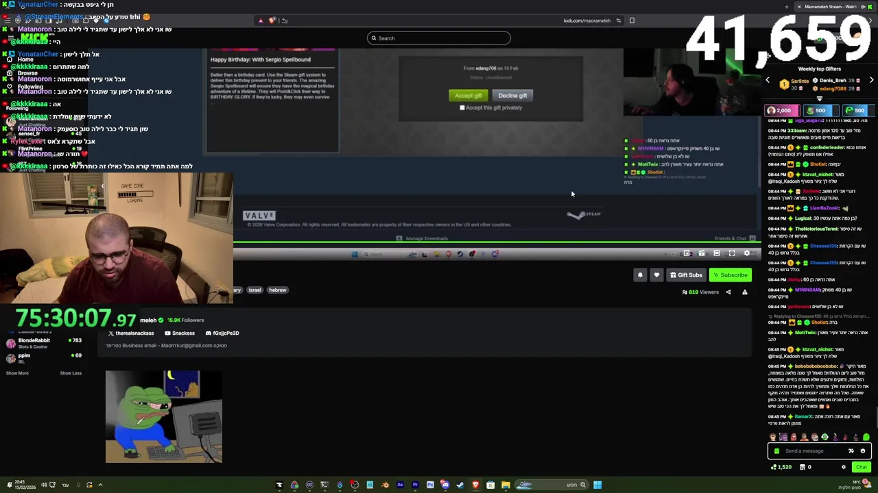Click the heart follow icon
878x493 pixels.
click(x=656, y=275)
